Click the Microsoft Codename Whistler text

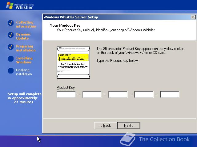[24, 6]
